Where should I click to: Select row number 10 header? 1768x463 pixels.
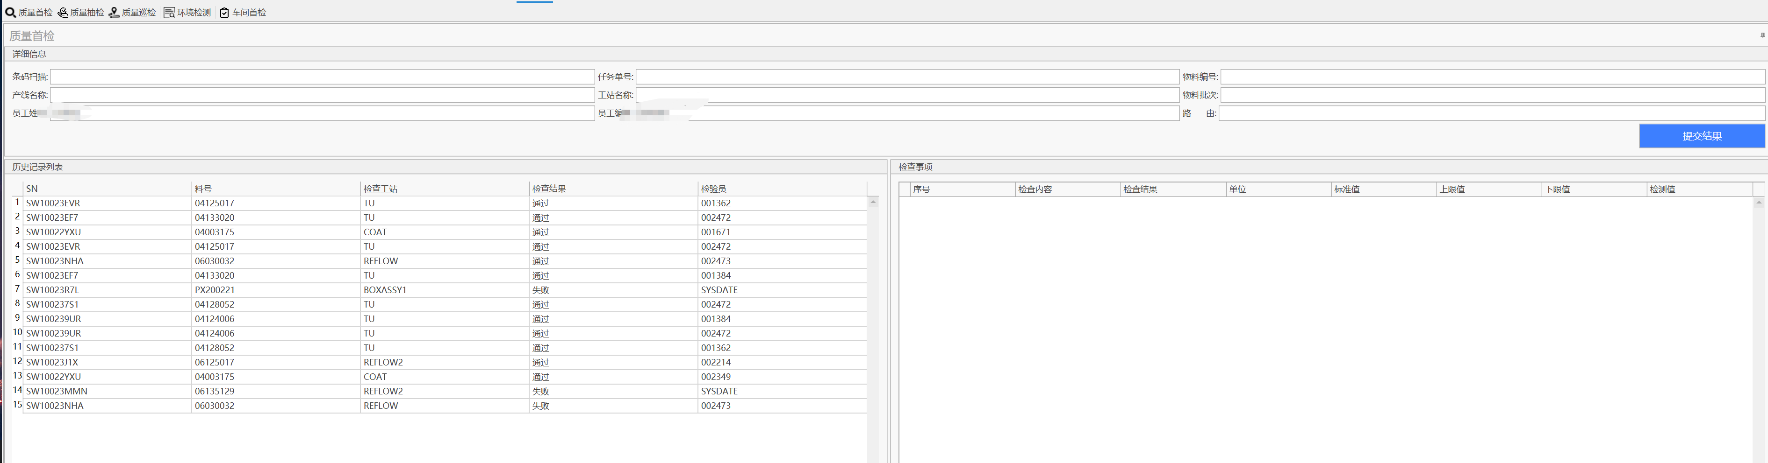(x=17, y=333)
